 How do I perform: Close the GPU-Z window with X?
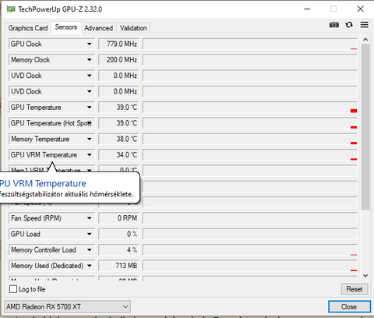[x=360, y=9]
